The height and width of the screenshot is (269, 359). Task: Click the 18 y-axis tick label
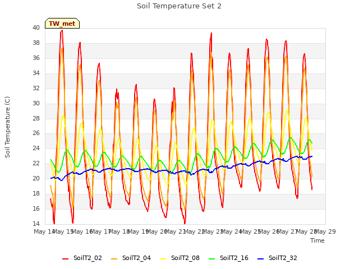tap(36, 193)
